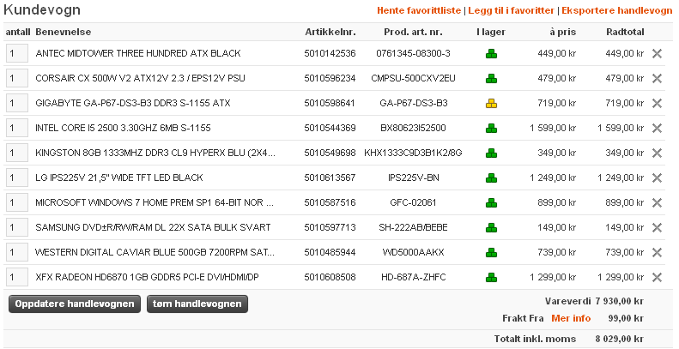The height and width of the screenshot is (349, 679).
Task: Click the à pris column header
Action: coord(563,32)
